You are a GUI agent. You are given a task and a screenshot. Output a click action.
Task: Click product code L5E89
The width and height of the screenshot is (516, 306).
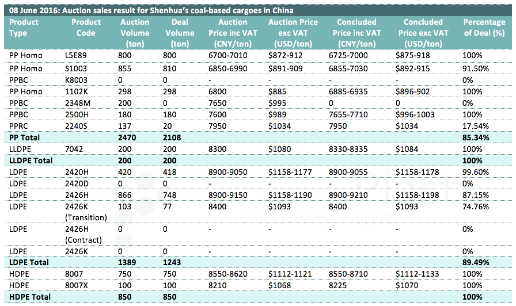78,55
